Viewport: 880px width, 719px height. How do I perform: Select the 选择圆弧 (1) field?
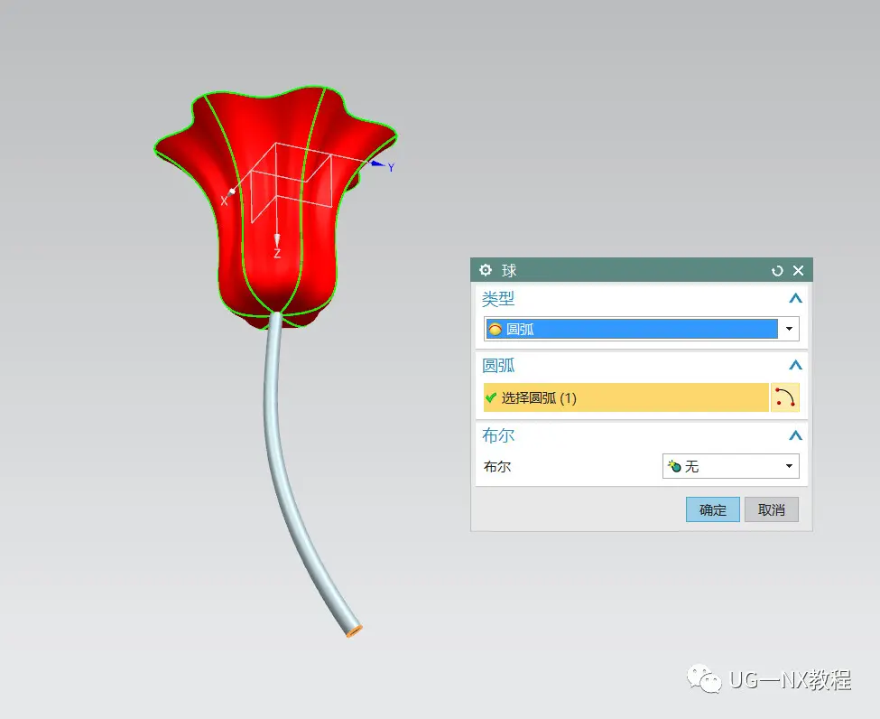pos(625,397)
